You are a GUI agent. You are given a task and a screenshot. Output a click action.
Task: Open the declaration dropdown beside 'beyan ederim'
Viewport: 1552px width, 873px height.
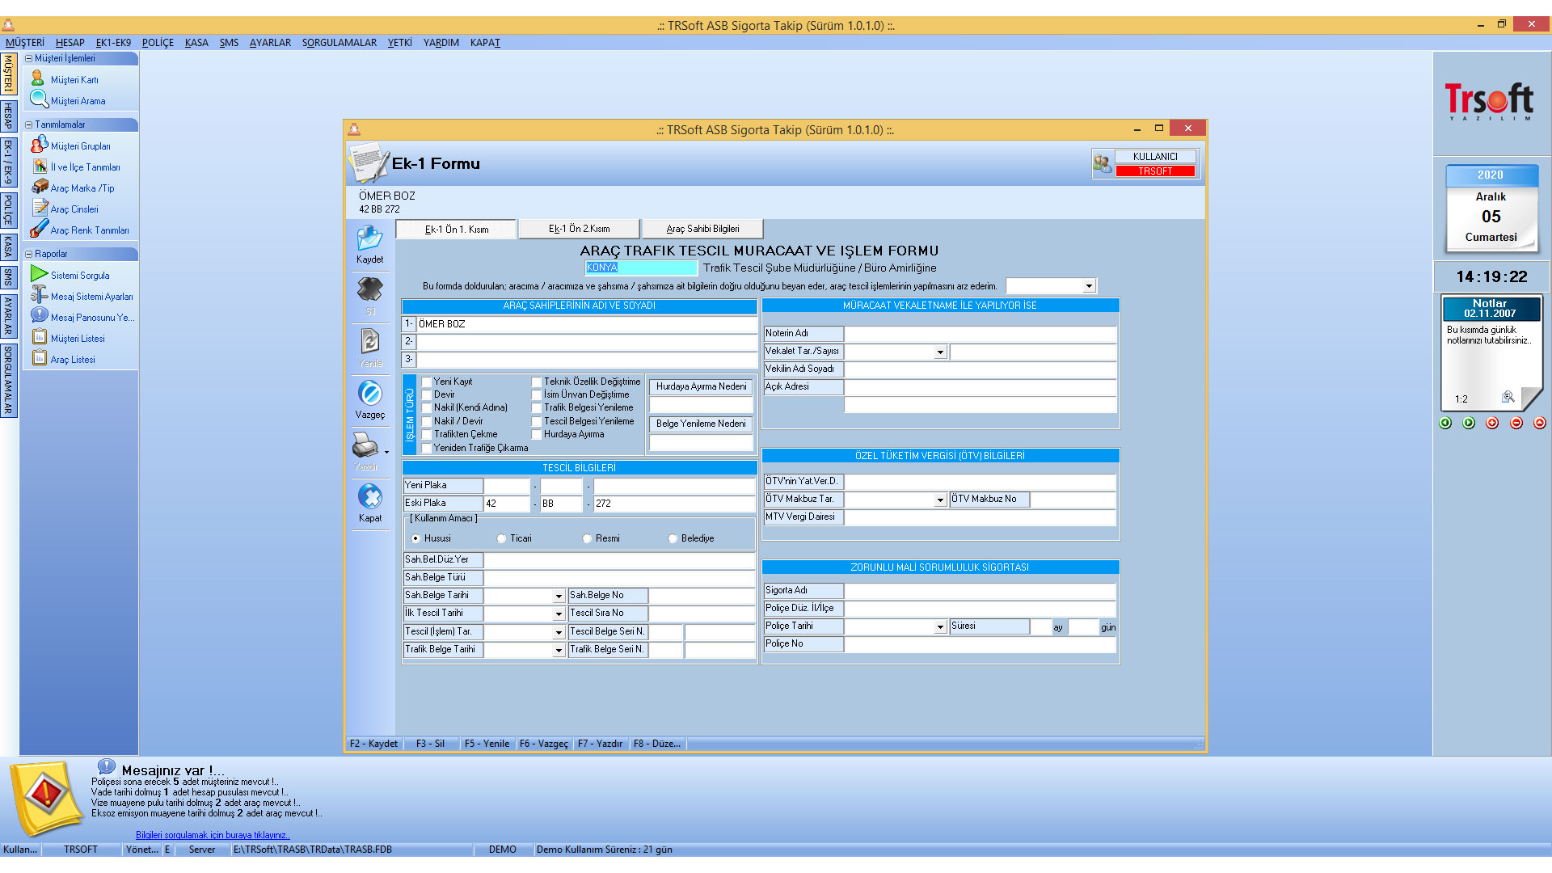click(x=1089, y=286)
